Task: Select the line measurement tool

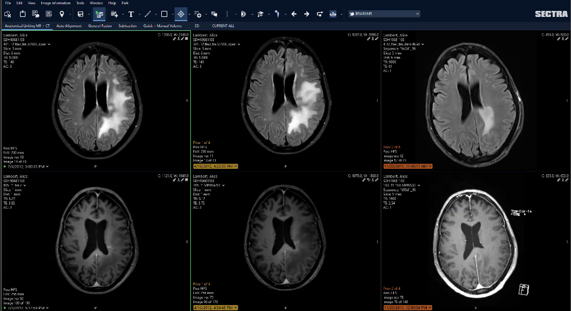Action: tap(147, 14)
